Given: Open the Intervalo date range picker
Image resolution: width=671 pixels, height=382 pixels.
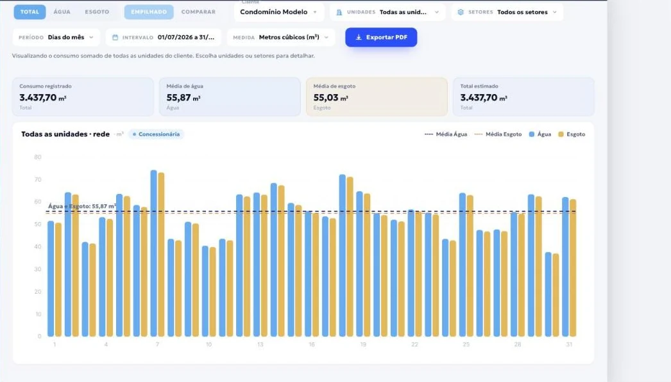Looking at the screenshot, I should point(164,37).
